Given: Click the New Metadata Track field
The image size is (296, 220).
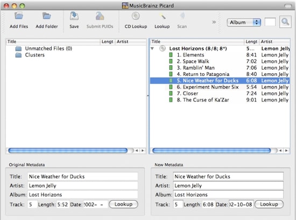Looking at the screenshot, I should click(x=178, y=204).
